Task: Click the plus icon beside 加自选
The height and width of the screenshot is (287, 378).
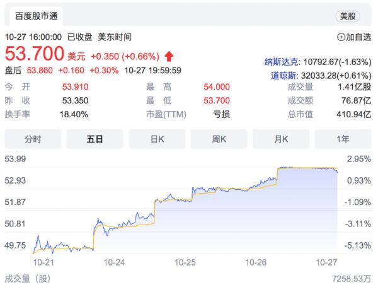Action: tap(341, 37)
